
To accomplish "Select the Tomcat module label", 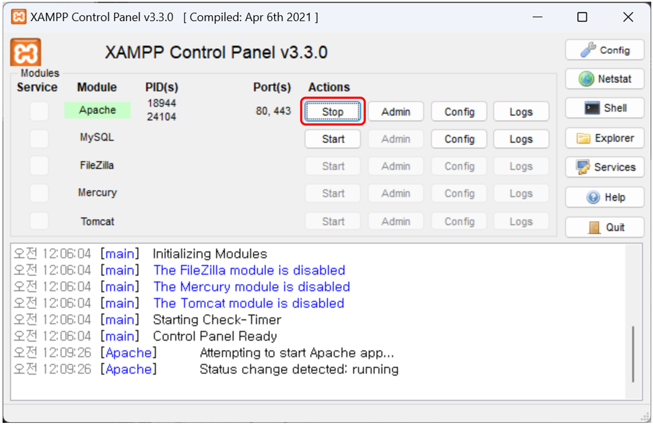I will pos(97,221).
